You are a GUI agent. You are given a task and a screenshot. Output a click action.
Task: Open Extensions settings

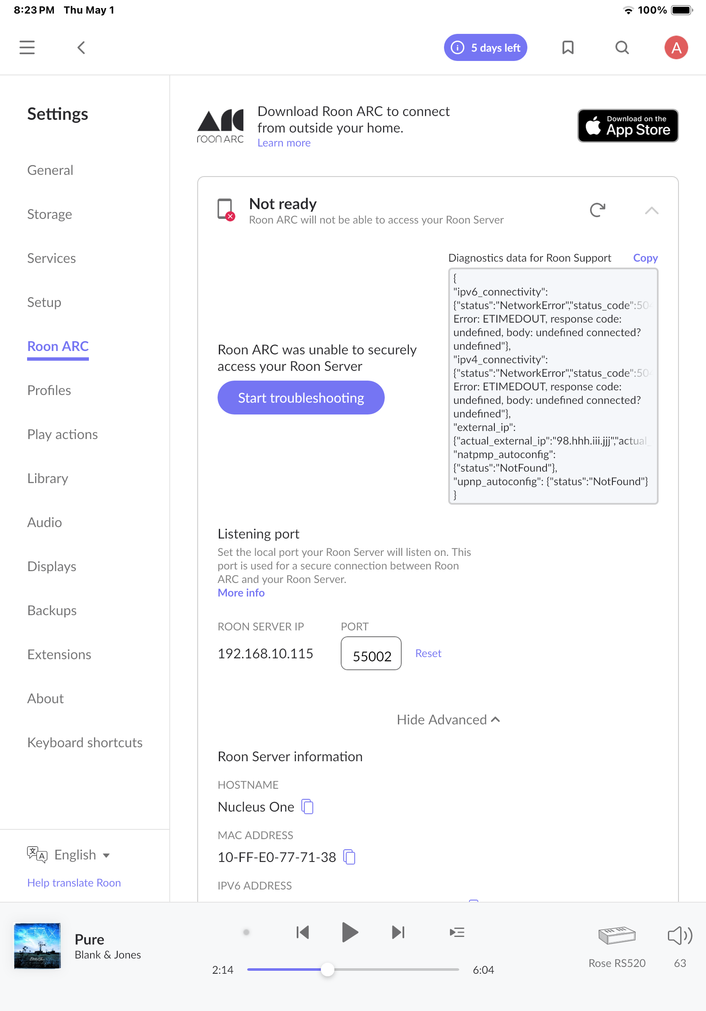(59, 655)
